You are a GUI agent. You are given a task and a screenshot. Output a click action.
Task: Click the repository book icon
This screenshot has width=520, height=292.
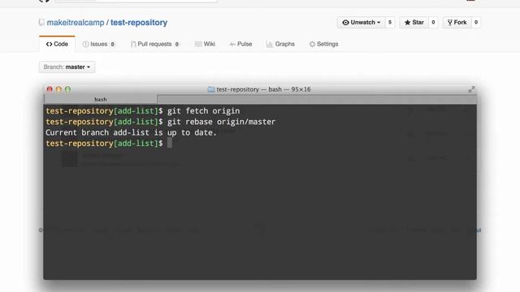point(41,23)
